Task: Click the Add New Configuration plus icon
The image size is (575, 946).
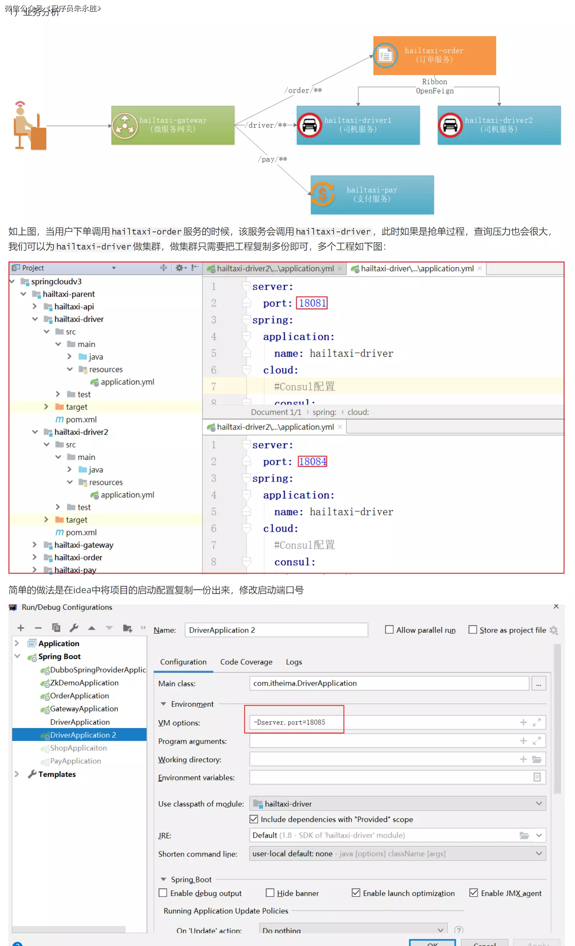Action: coord(21,628)
